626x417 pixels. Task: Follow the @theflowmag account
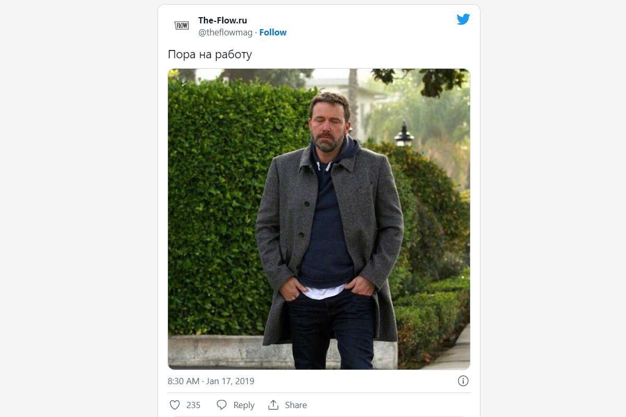click(x=273, y=32)
